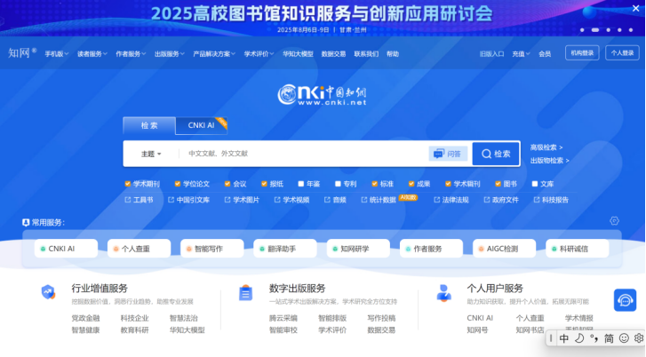The width and height of the screenshot is (646, 357).
Task: Open 政府文件 external link
Action: [501, 200]
